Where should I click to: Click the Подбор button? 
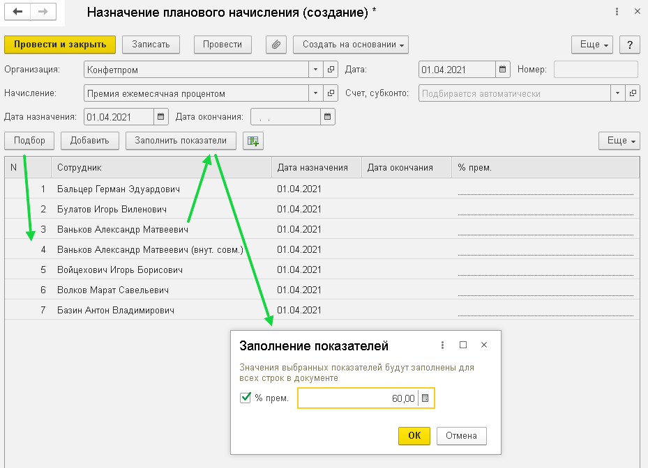click(29, 141)
